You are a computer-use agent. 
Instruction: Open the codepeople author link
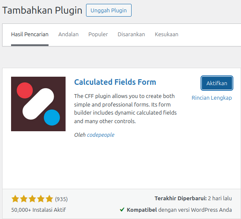(x=100, y=135)
